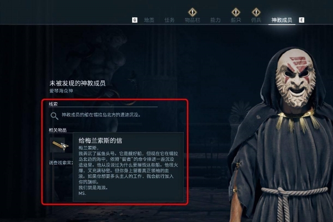Screen dimensions: 333x222
Task: Go to the 能力 tab
Action: click(x=215, y=20)
